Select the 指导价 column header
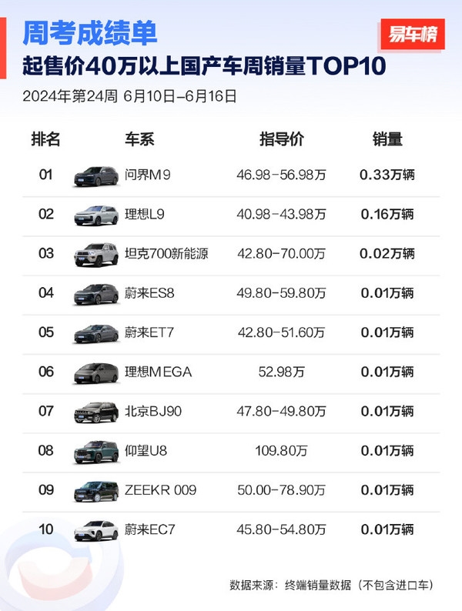 click(282, 139)
